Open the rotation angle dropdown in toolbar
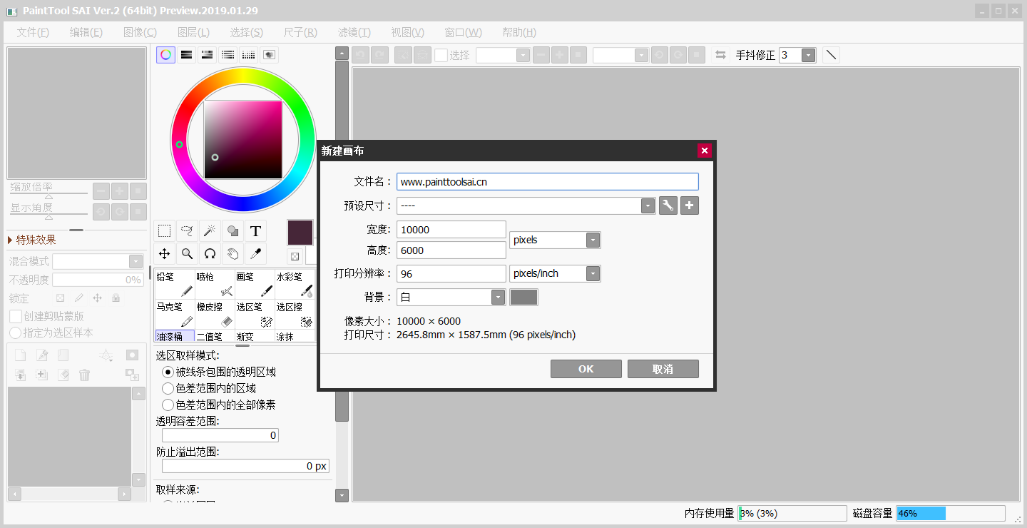This screenshot has height=528, width=1027. point(641,55)
